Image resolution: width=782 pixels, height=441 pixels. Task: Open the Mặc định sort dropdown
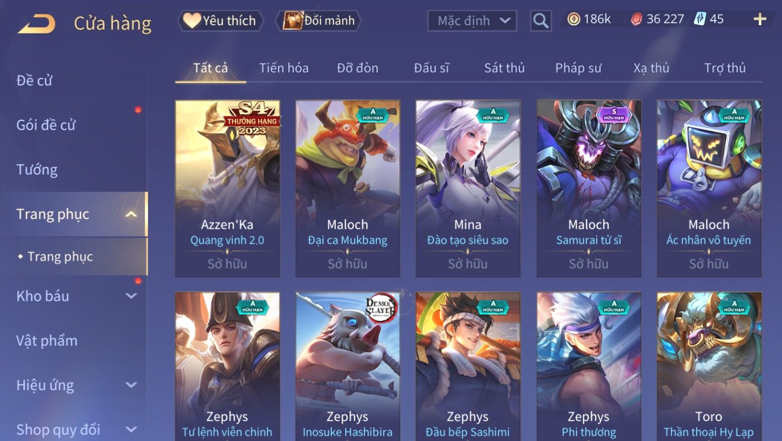(472, 21)
